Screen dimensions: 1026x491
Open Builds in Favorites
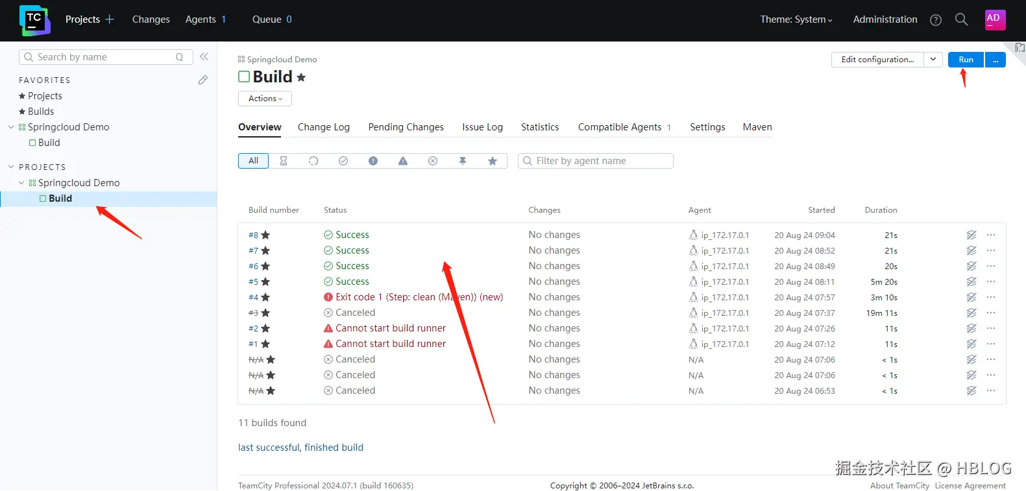click(x=41, y=112)
